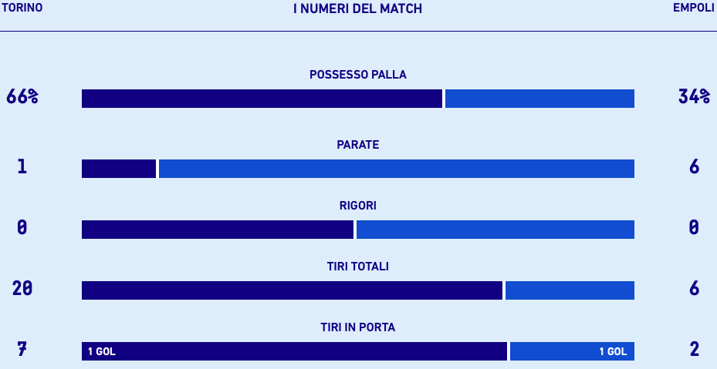Viewport: 717px width, 369px height.
Task: Click Torino's TIRI TOTALI value of 20
Action: coord(22,289)
